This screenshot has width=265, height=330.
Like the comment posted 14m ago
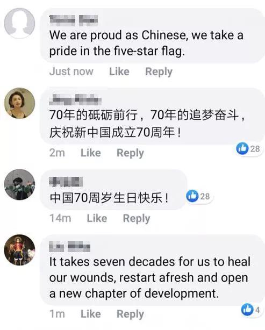pos(97,218)
